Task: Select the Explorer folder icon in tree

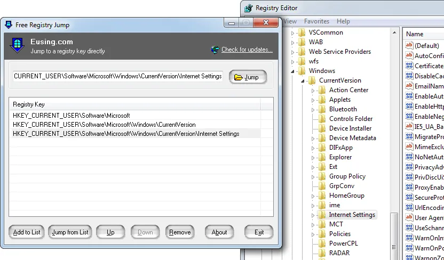Action: coord(321,157)
